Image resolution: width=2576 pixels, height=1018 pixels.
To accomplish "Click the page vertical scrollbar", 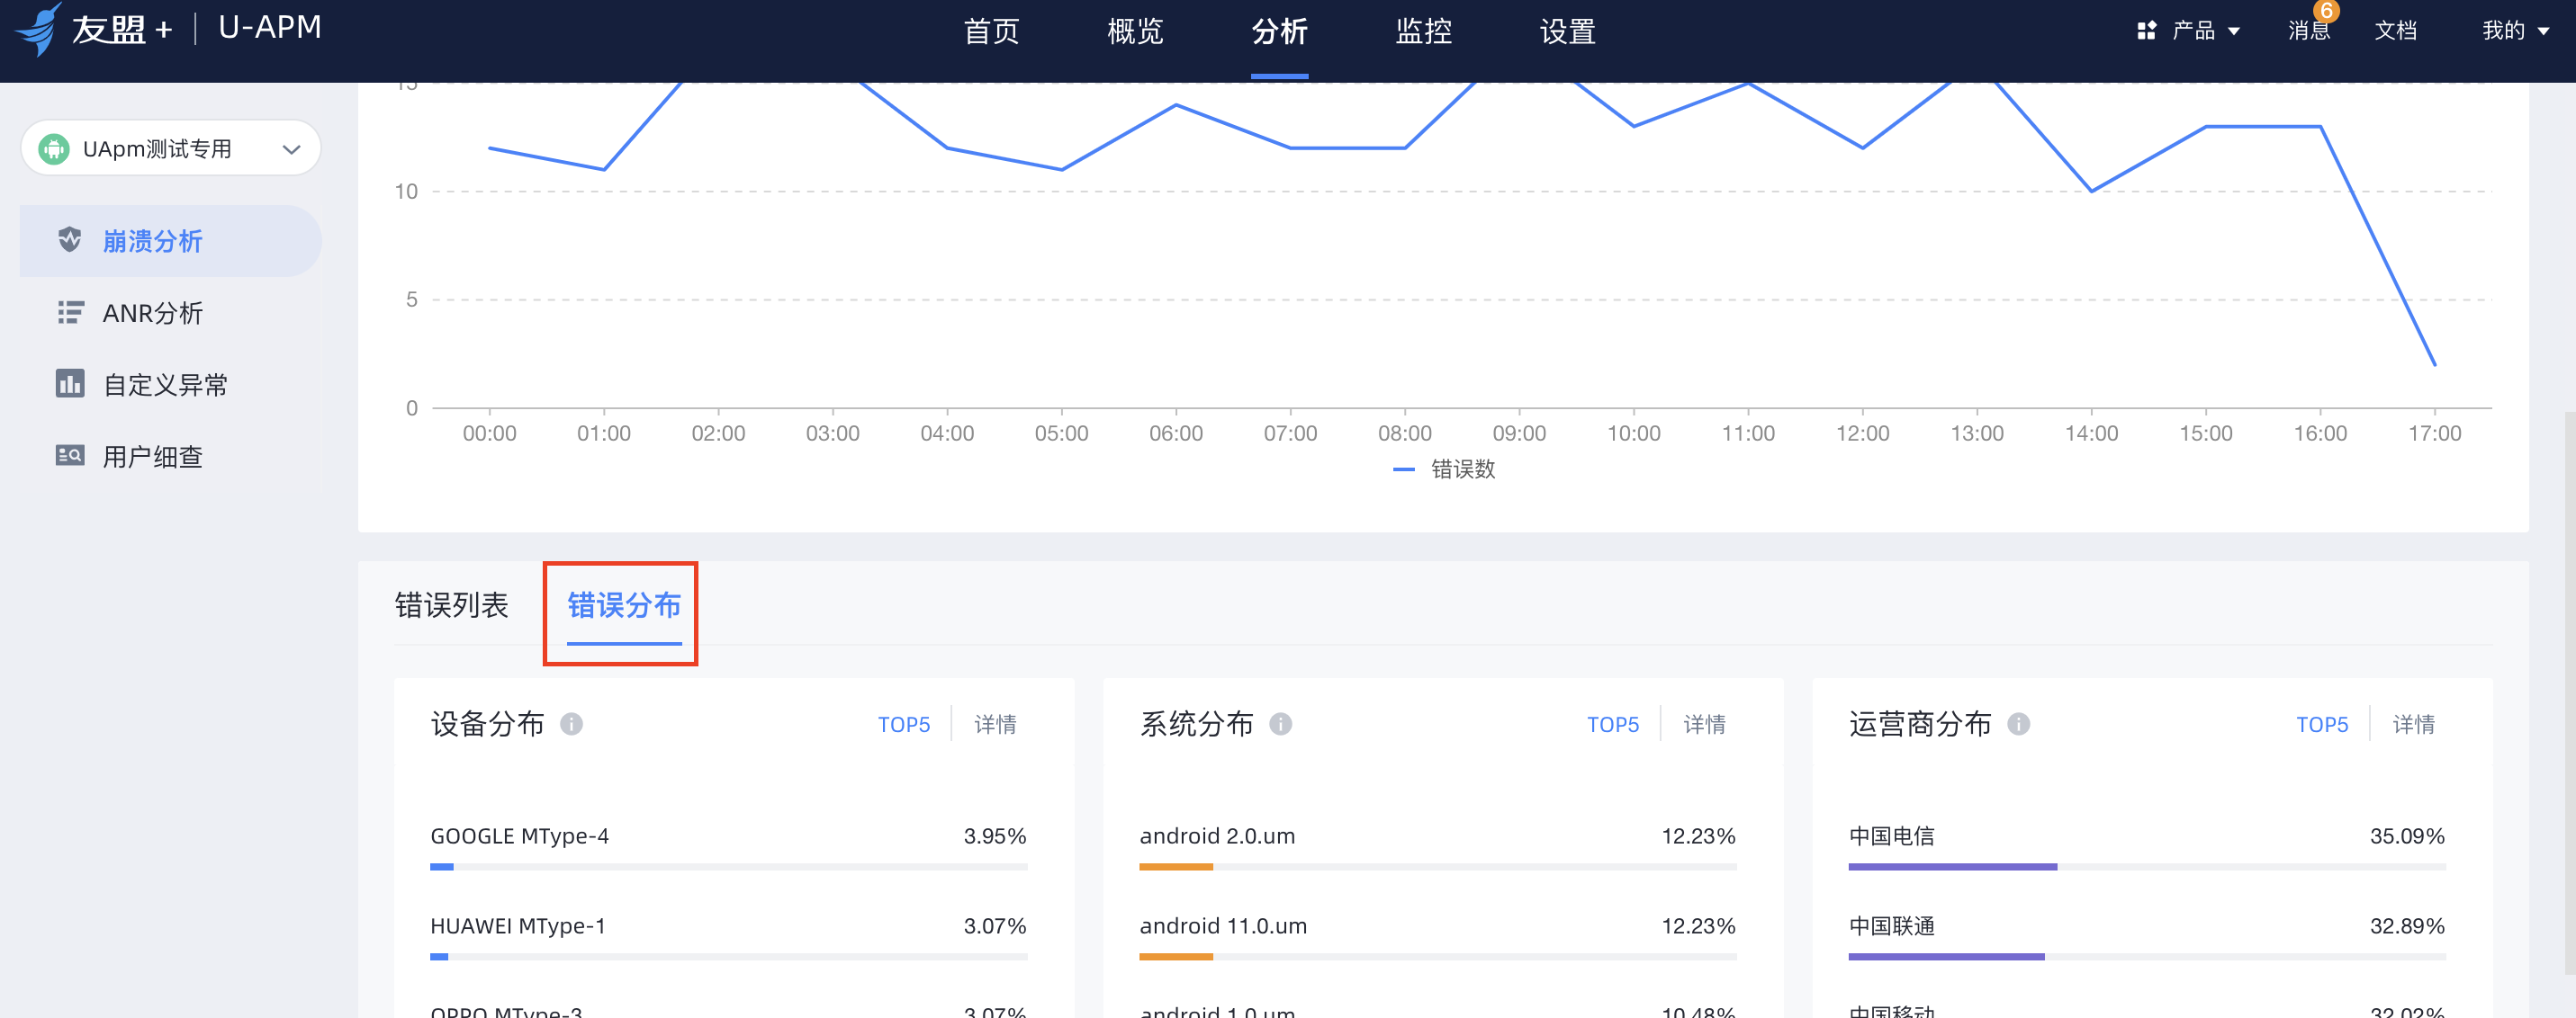I will pyautogui.click(x=2569, y=692).
